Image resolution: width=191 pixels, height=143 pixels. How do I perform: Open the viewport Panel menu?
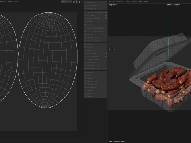(x=146, y=2)
